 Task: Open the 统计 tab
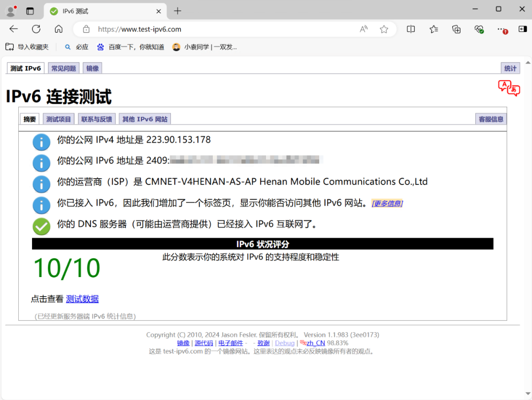point(510,68)
